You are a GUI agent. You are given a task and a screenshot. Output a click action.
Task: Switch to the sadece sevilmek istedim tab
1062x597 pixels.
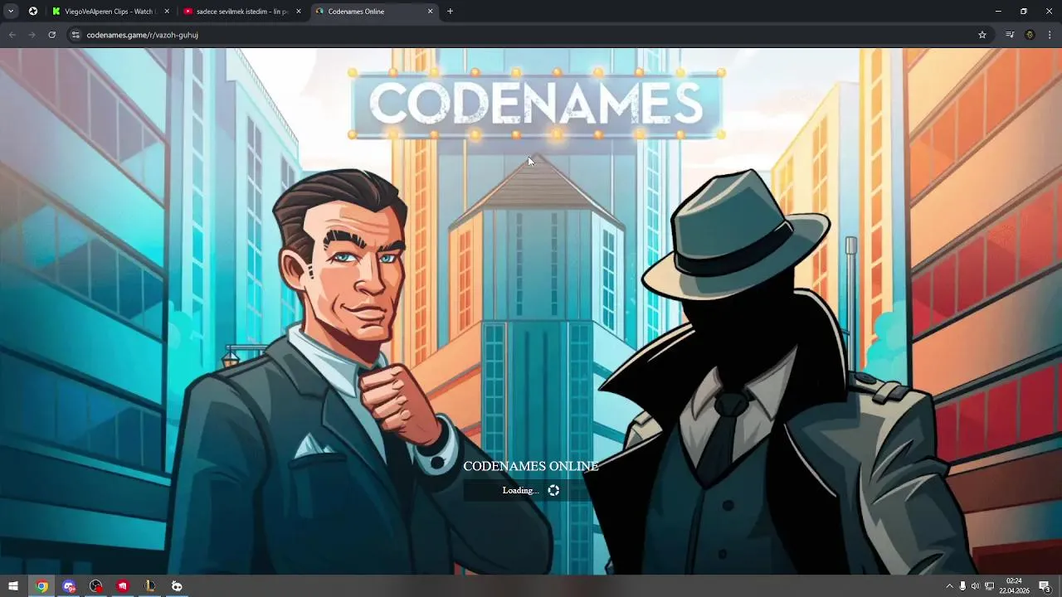coord(242,12)
